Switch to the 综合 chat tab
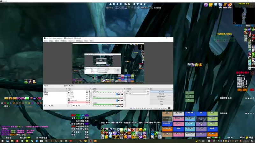 click(x=6, y=106)
